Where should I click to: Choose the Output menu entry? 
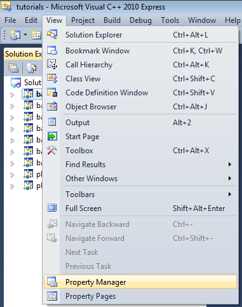(x=140, y=123)
